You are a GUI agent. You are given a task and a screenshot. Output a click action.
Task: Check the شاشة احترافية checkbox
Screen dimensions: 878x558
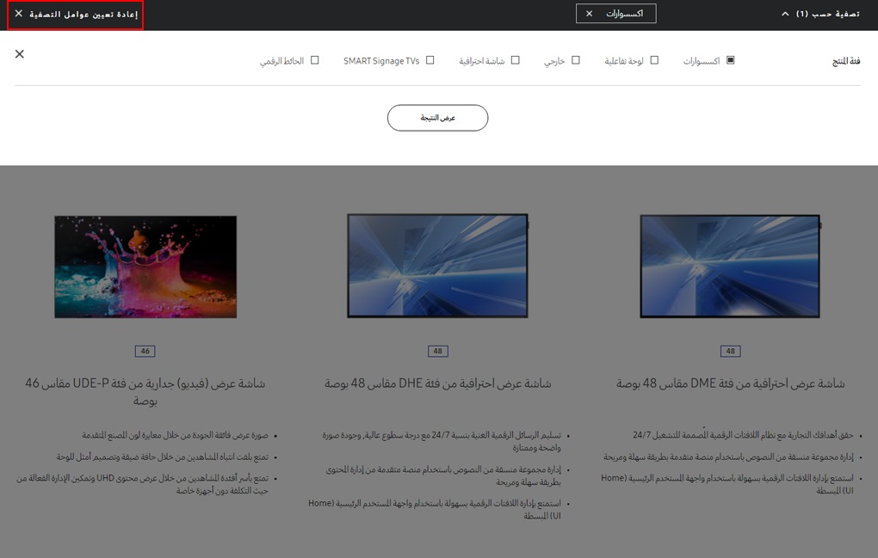click(515, 60)
